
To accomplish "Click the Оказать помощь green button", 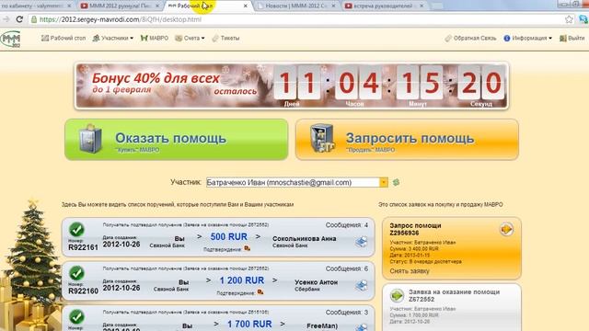I will click(x=176, y=140).
